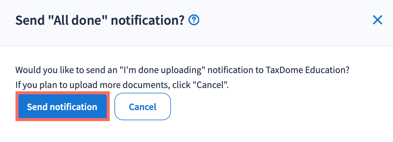This screenshot has width=393, height=142.
Task: Close the dialog with the X icon
Action: (377, 20)
